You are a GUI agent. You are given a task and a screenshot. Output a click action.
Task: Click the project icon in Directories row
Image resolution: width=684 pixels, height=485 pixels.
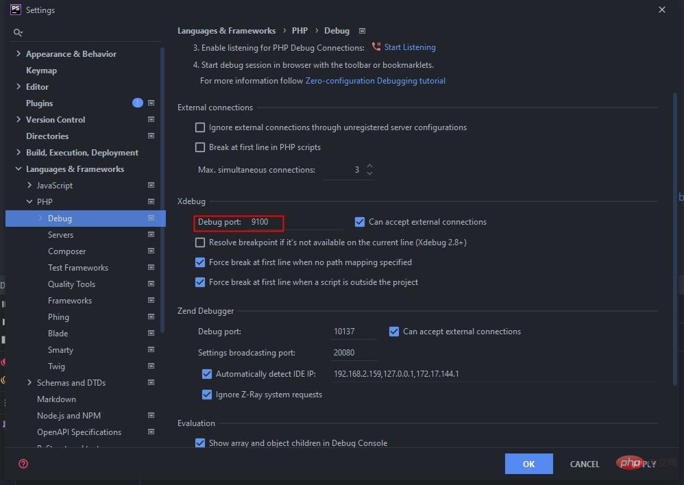(151, 136)
